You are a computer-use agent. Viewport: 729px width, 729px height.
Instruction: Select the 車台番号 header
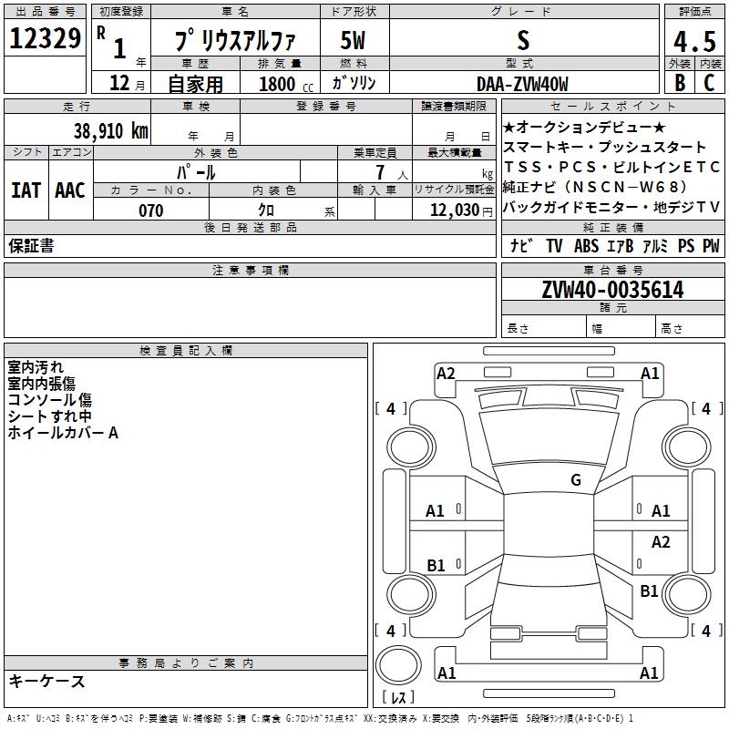pyautogui.click(x=612, y=270)
